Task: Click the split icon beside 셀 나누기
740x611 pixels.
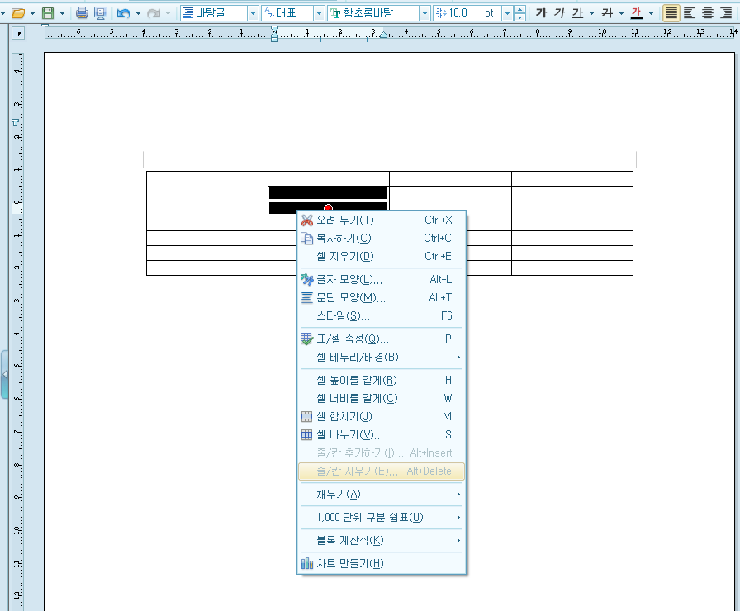Action: [x=306, y=434]
